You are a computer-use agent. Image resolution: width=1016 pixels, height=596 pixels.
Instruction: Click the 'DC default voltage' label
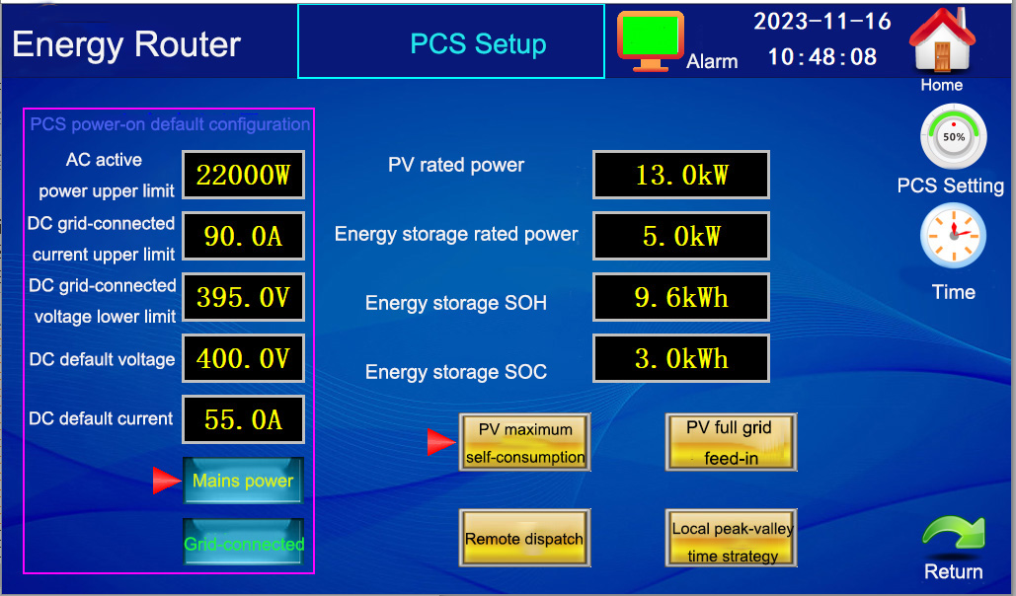pyautogui.click(x=103, y=359)
